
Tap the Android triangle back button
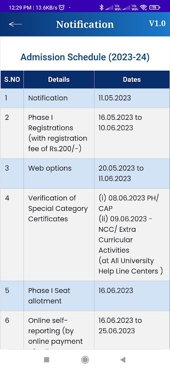(x=123, y=360)
